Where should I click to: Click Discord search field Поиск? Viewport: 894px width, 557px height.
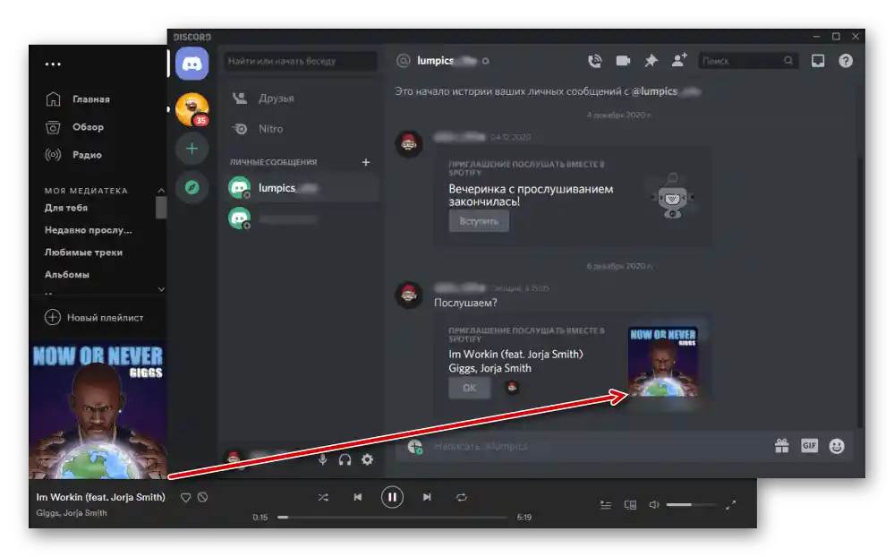pos(748,61)
